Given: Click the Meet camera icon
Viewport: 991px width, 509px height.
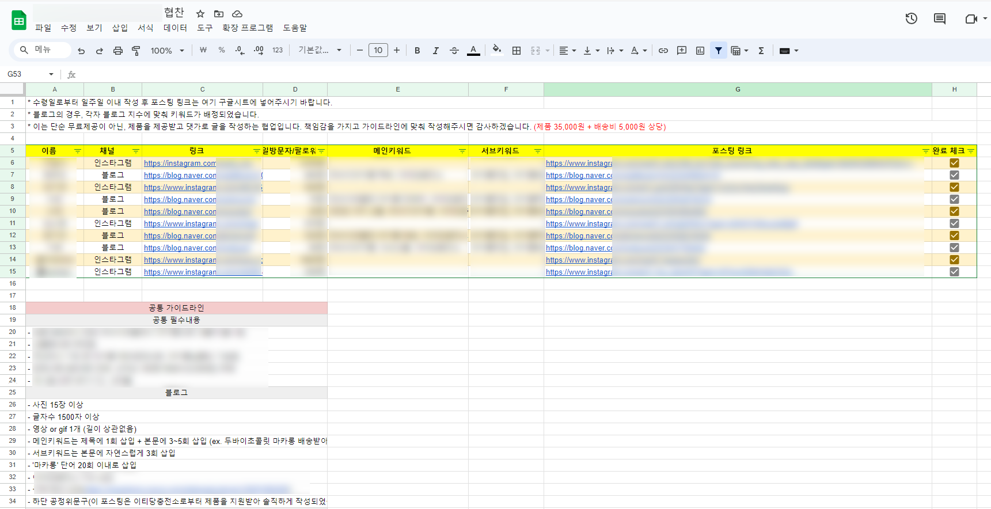Looking at the screenshot, I should (971, 19).
